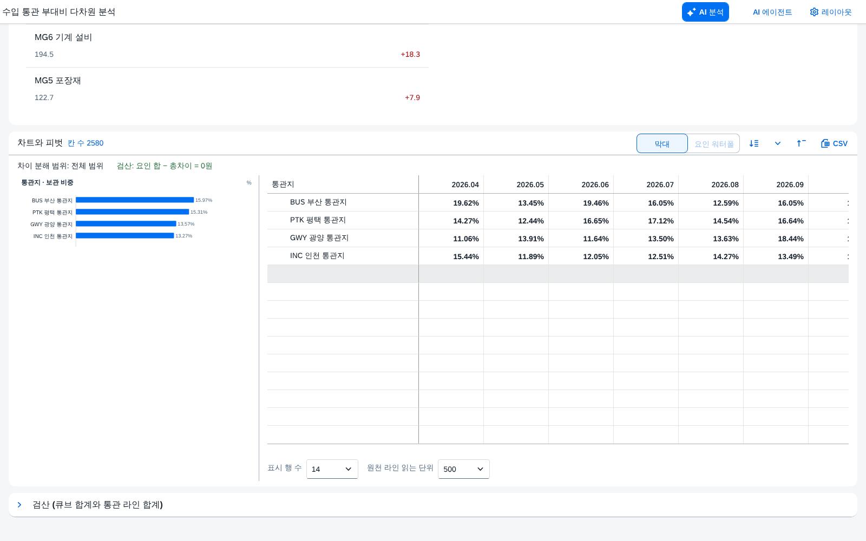Viewport: 866px width, 541px height.
Task: Switch chart to 요인 워터폴 view
Action: pyautogui.click(x=714, y=143)
